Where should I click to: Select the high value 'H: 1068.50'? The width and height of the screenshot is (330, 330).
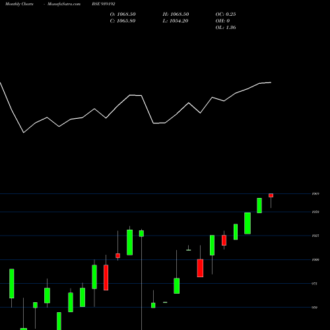coord(176,15)
